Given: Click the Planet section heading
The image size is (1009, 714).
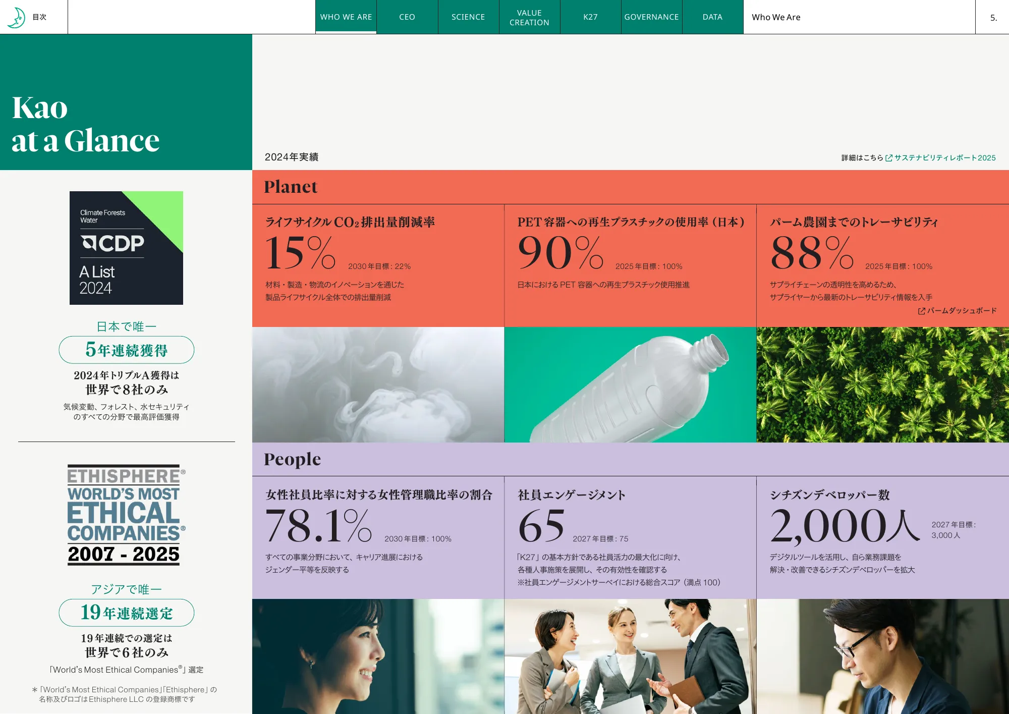Looking at the screenshot, I should [x=291, y=187].
